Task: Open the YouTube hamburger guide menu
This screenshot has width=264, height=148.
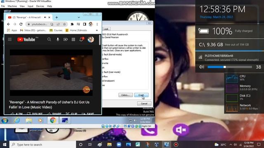Action: click(x=10, y=39)
